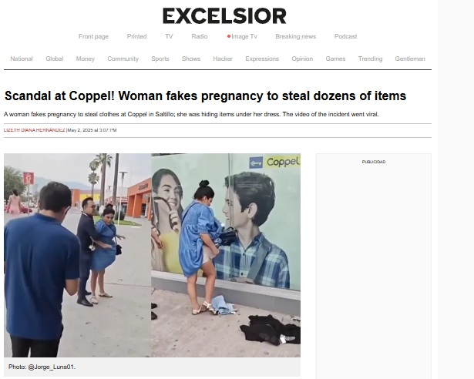Viewport: 474px width, 379px height.
Task: Select the Gentleman category
Action: point(410,59)
